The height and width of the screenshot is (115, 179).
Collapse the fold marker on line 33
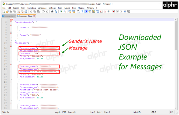tap(11, 103)
